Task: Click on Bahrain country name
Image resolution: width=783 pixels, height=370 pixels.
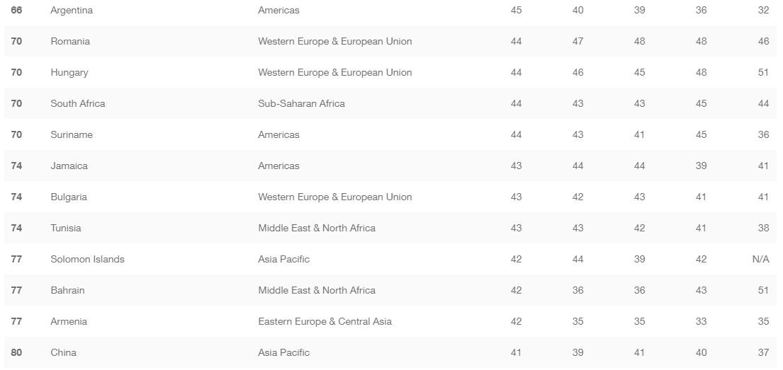Action: tap(67, 291)
